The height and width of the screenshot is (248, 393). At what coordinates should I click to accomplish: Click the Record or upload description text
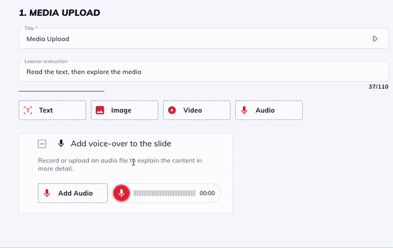(120, 164)
